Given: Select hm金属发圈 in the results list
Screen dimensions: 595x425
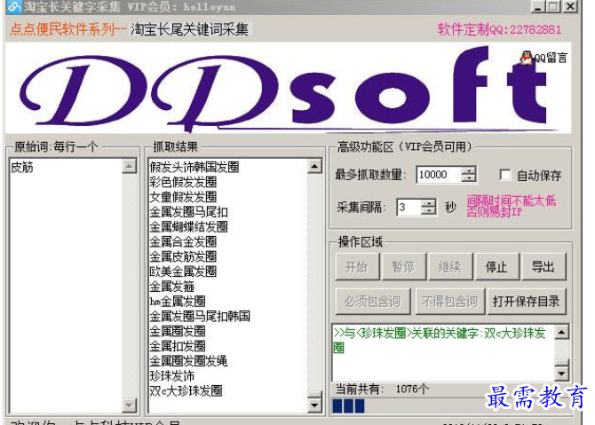Looking at the screenshot, I should click(178, 302).
